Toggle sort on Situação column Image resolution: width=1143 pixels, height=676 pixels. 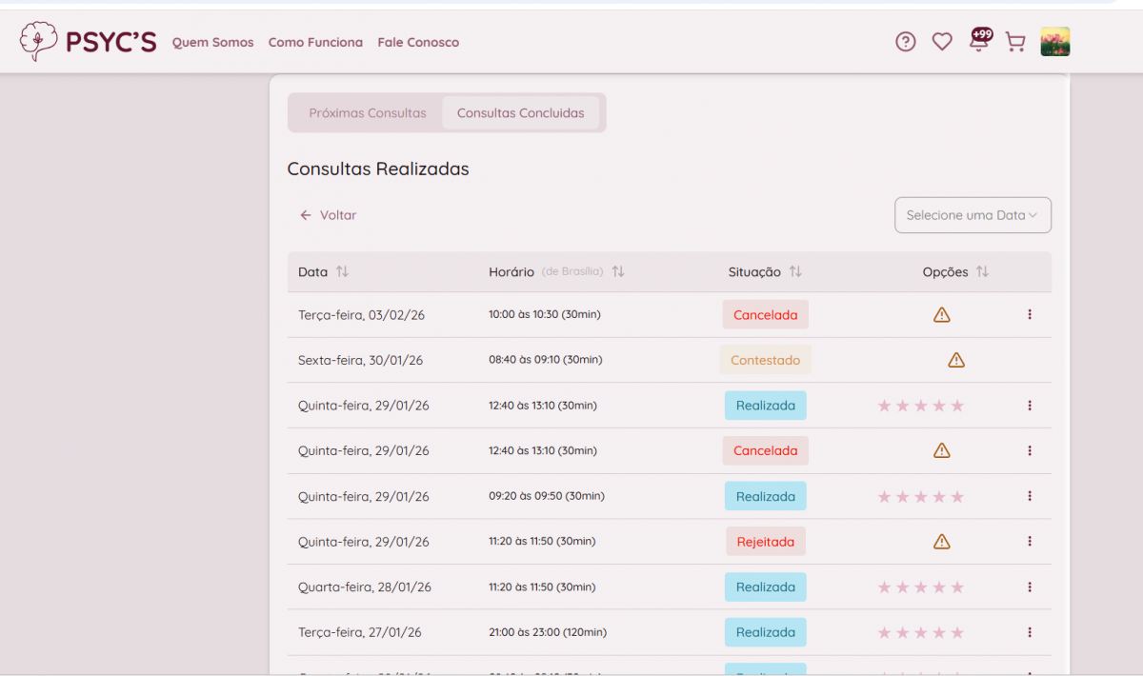[795, 272]
